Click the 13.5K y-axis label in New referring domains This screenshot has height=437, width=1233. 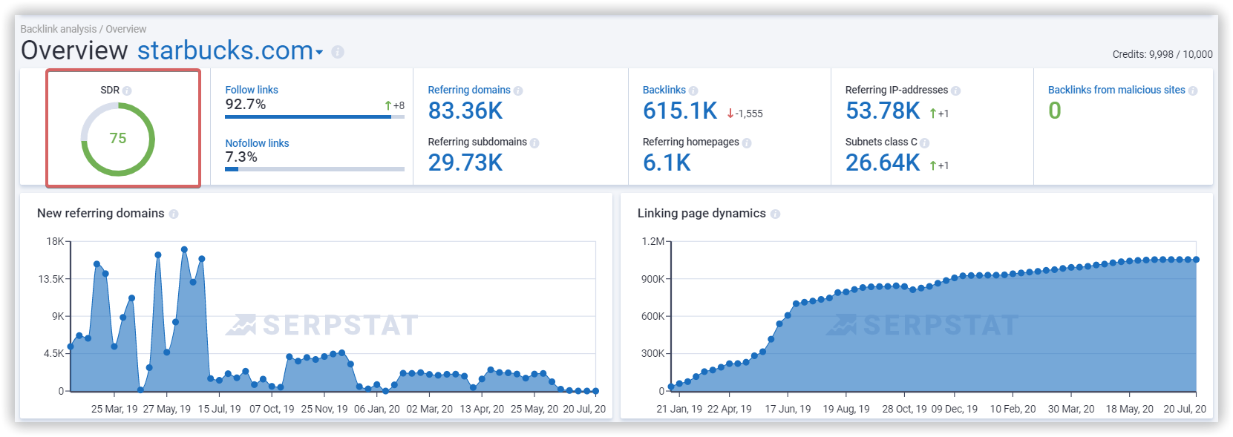click(51, 279)
